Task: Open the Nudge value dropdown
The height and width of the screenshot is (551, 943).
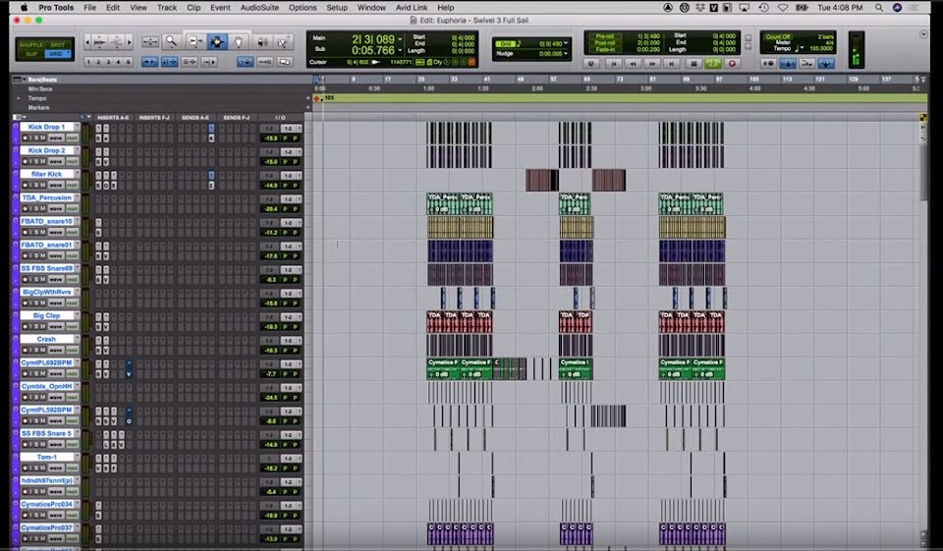Action: point(566,54)
